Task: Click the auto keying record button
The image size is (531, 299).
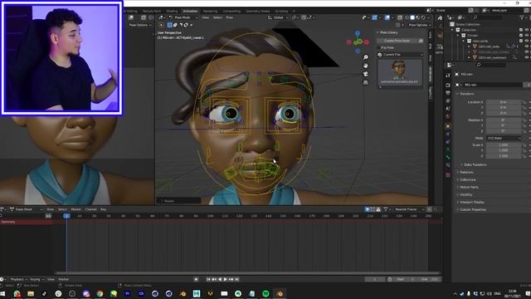Action: click(x=196, y=279)
